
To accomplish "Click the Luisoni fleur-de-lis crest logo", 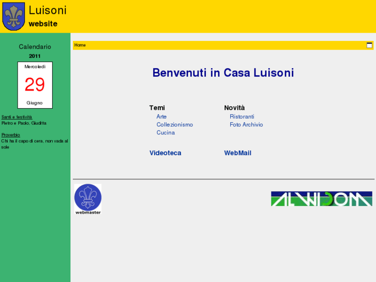I will 13,17.
